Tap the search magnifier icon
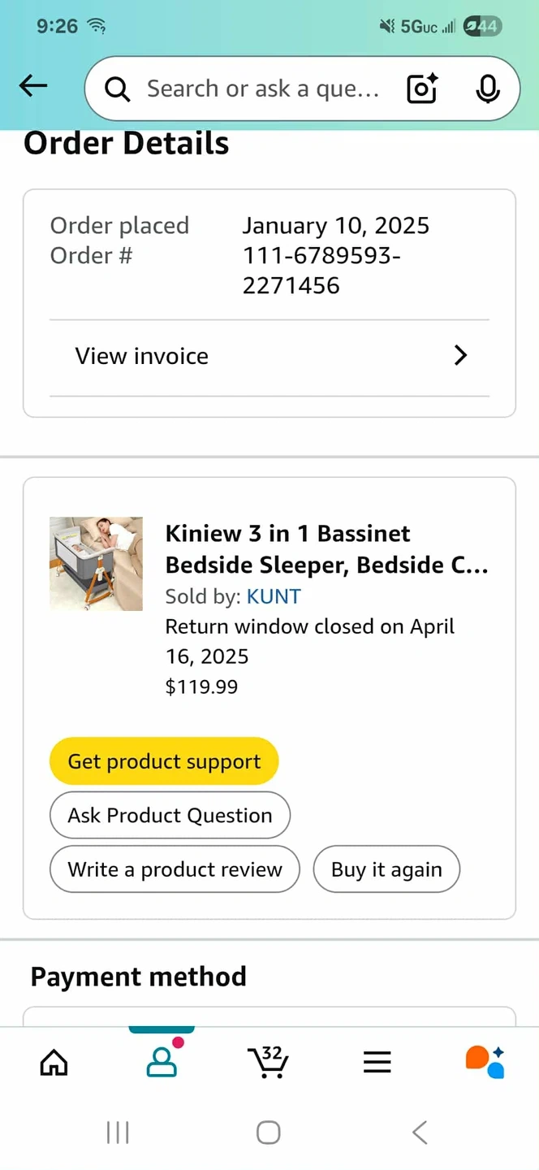 pos(118,89)
